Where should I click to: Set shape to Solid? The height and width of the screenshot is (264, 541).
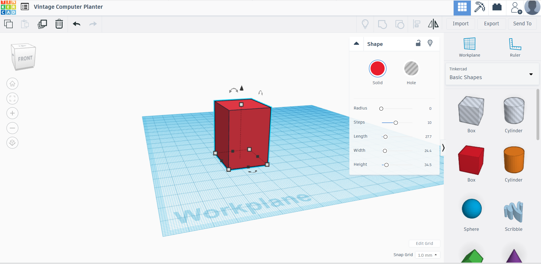(x=378, y=69)
